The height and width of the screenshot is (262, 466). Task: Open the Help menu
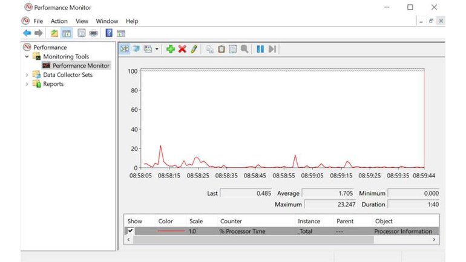coord(132,21)
